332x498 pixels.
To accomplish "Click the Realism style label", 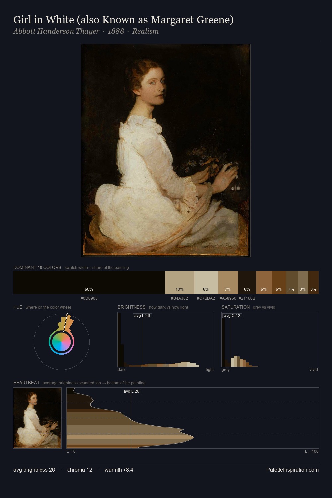I will click(145, 31).
